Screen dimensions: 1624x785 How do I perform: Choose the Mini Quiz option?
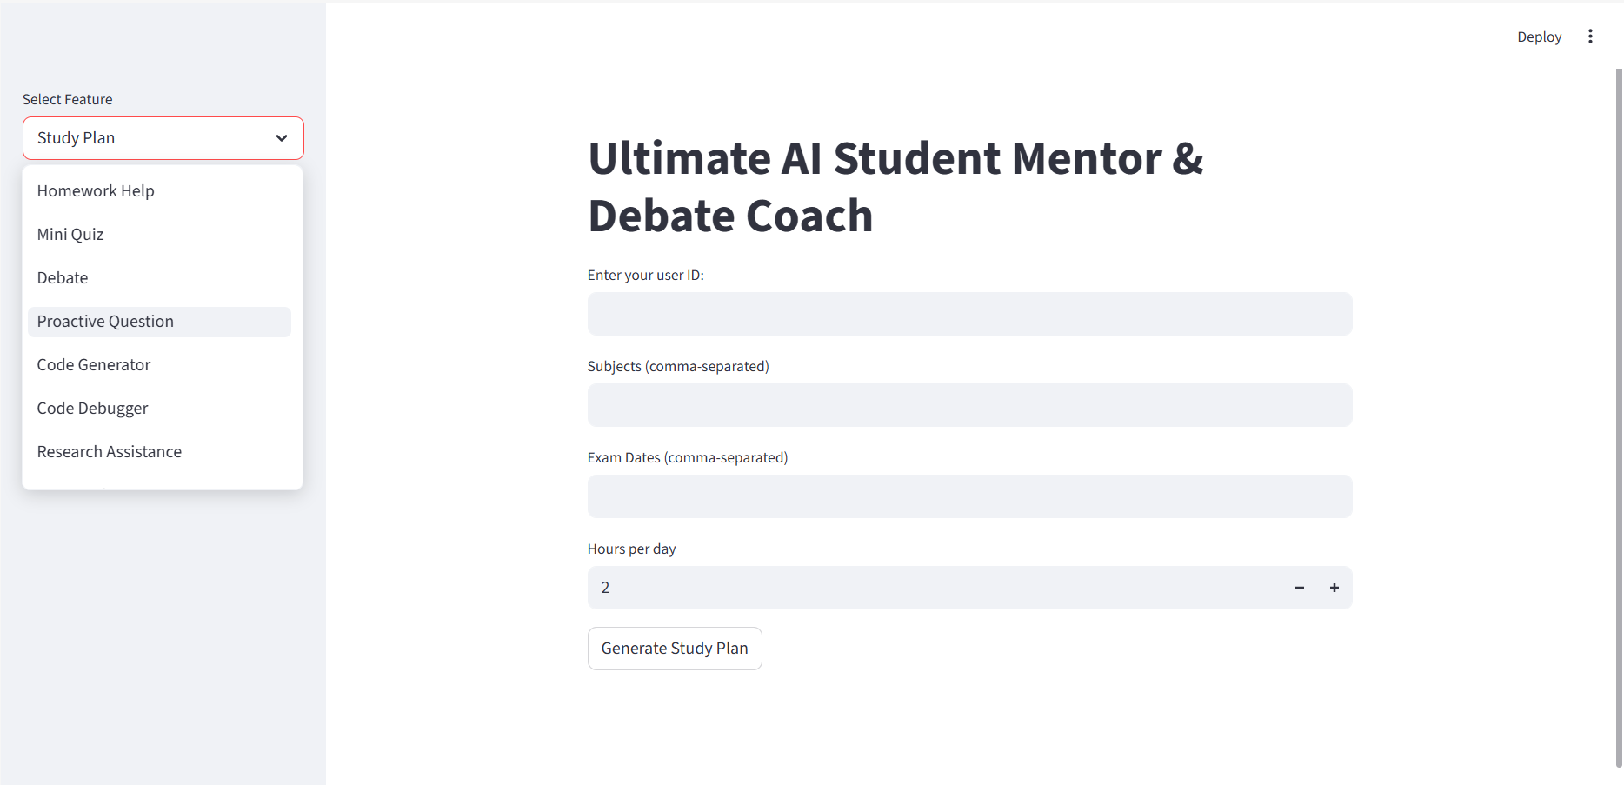click(x=70, y=235)
